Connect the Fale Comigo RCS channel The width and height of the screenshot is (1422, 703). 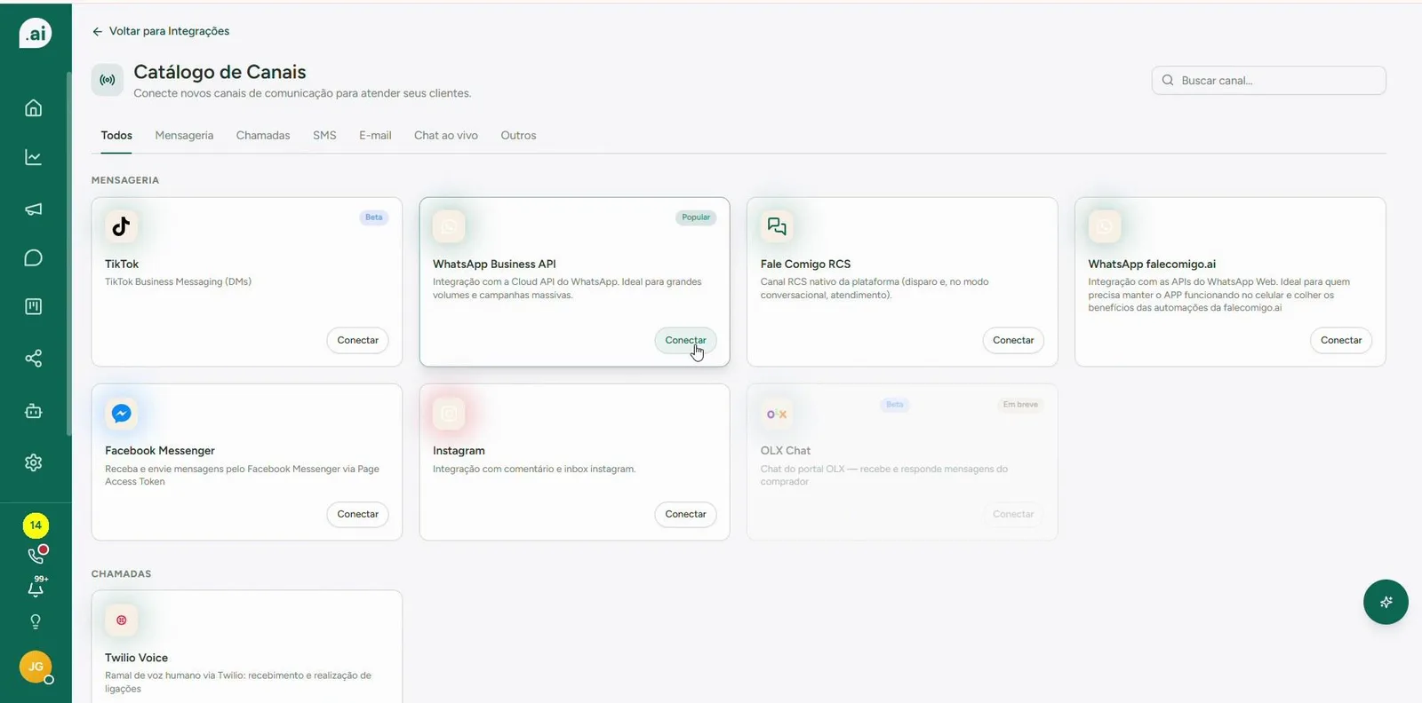[1013, 340]
